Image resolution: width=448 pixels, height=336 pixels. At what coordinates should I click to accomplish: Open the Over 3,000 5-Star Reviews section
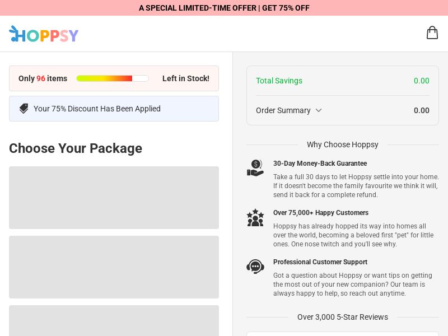pos(343,317)
